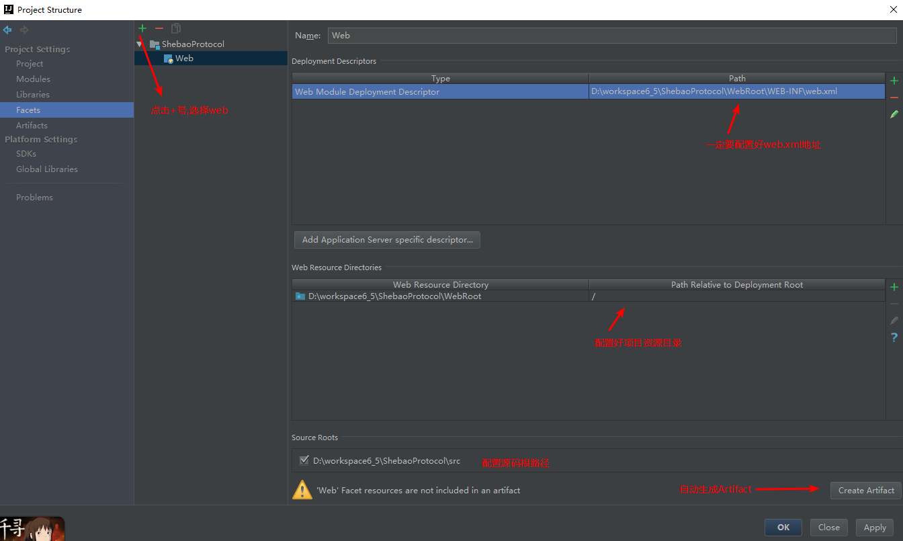Click the Path column header
Screen dimensions: 903x541
(x=737, y=79)
